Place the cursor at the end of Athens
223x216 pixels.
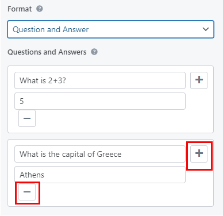tap(44, 175)
